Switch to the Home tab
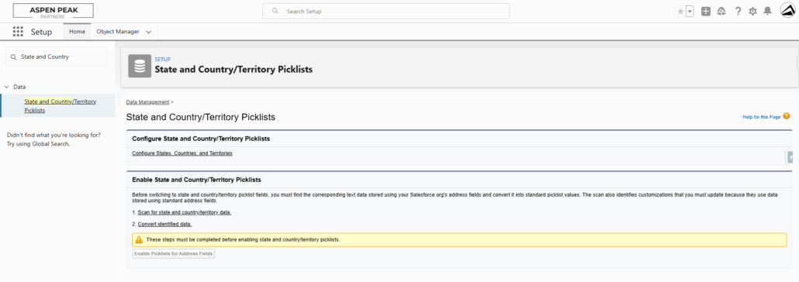 77,32
